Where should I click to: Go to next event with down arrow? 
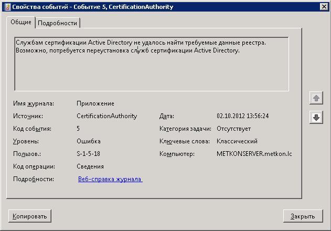[x=316, y=118]
